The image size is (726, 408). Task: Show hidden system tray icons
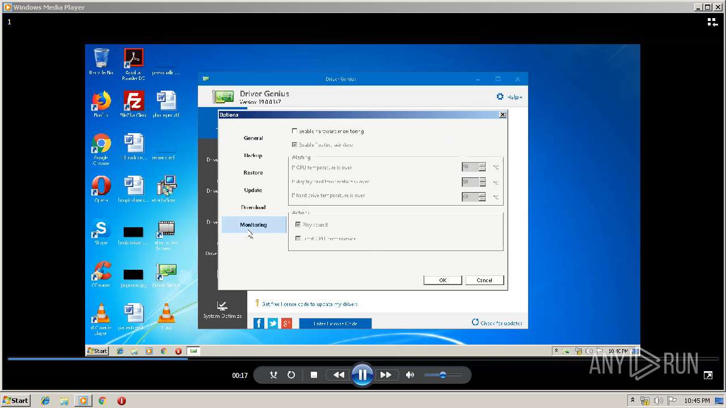tap(632, 401)
